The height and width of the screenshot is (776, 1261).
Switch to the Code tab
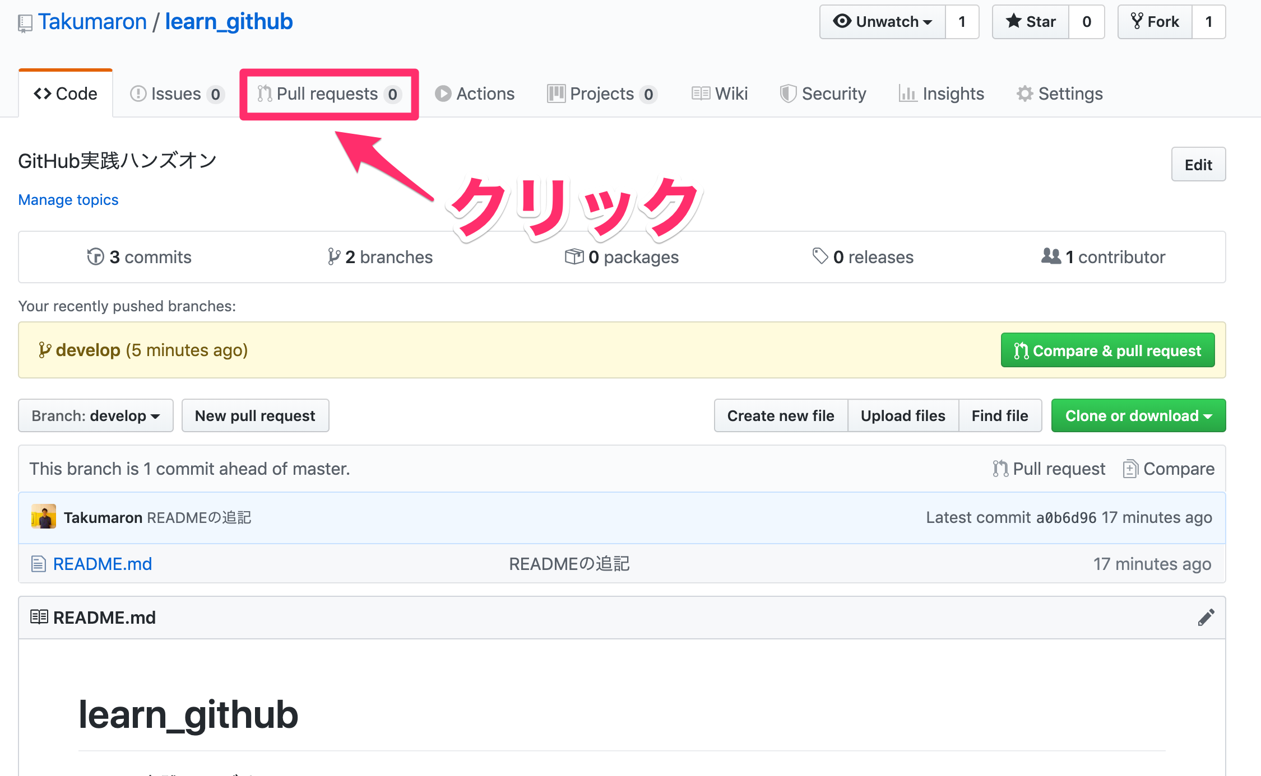point(66,94)
